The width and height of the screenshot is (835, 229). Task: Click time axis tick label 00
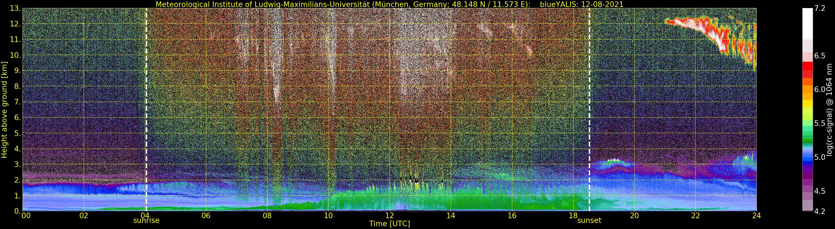point(26,215)
